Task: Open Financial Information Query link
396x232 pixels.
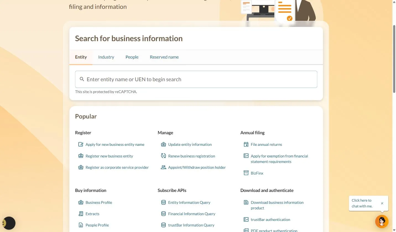Action: coord(192,214)
